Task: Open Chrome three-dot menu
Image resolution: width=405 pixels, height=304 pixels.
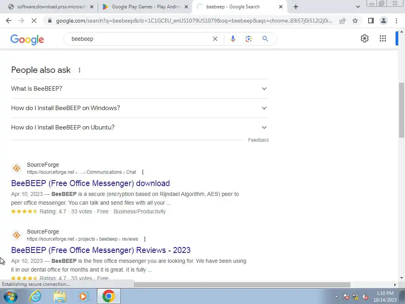Action: click(396, 21)
